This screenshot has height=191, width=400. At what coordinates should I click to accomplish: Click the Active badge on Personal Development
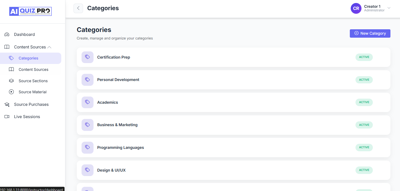[364, 80]
